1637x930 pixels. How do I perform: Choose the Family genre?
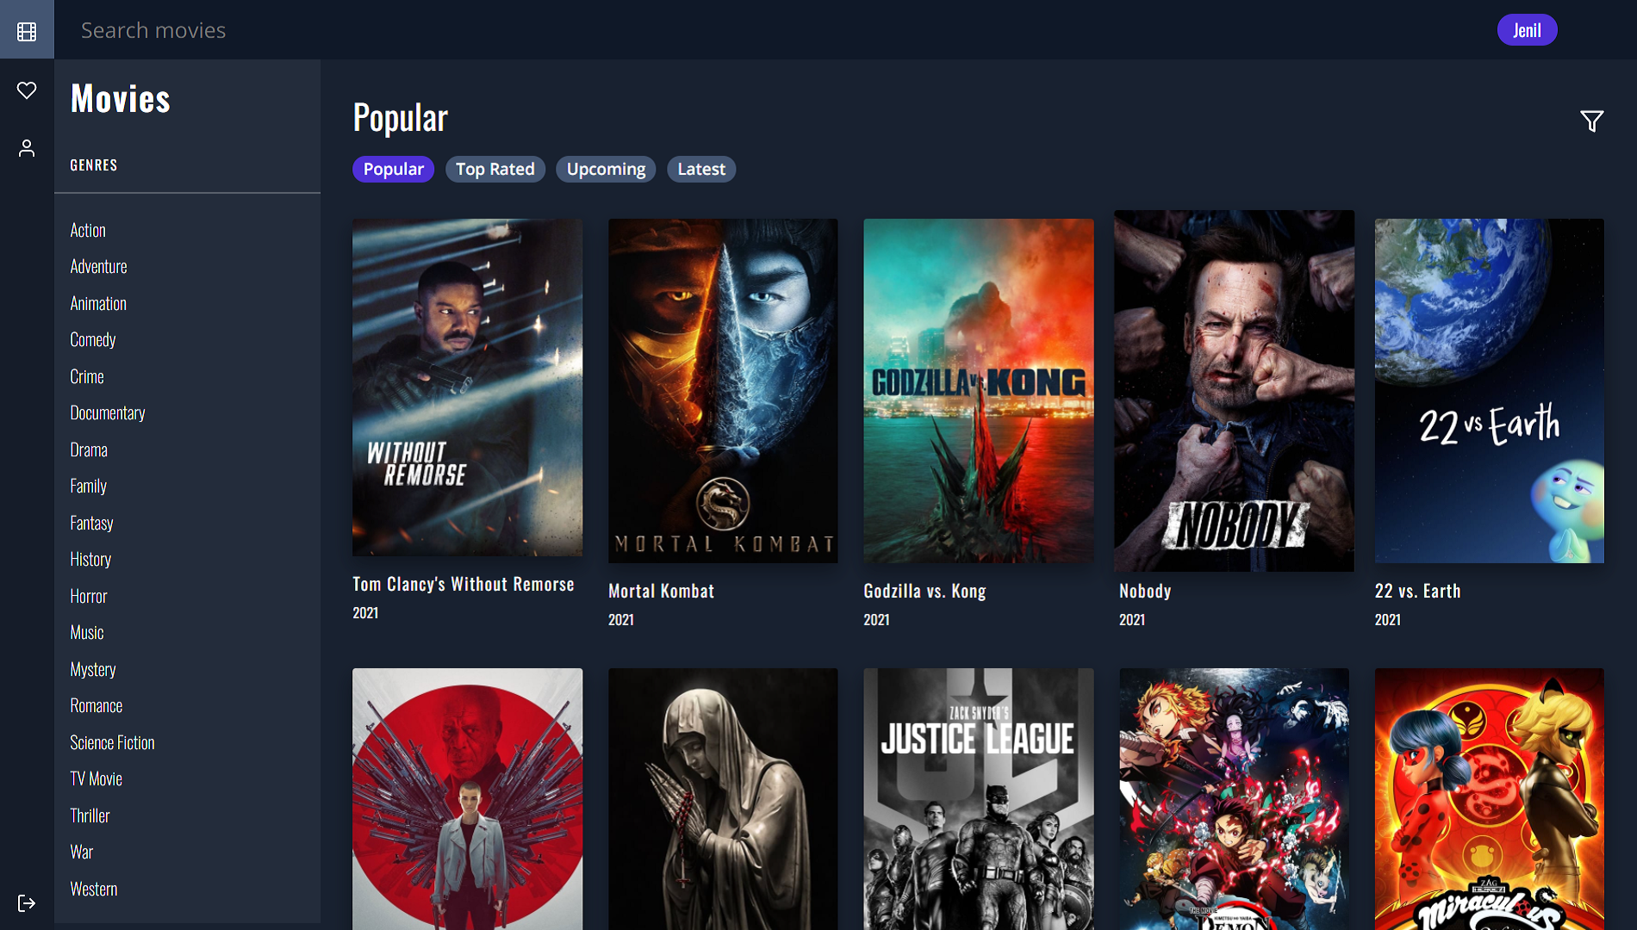(x=89, y=487)
